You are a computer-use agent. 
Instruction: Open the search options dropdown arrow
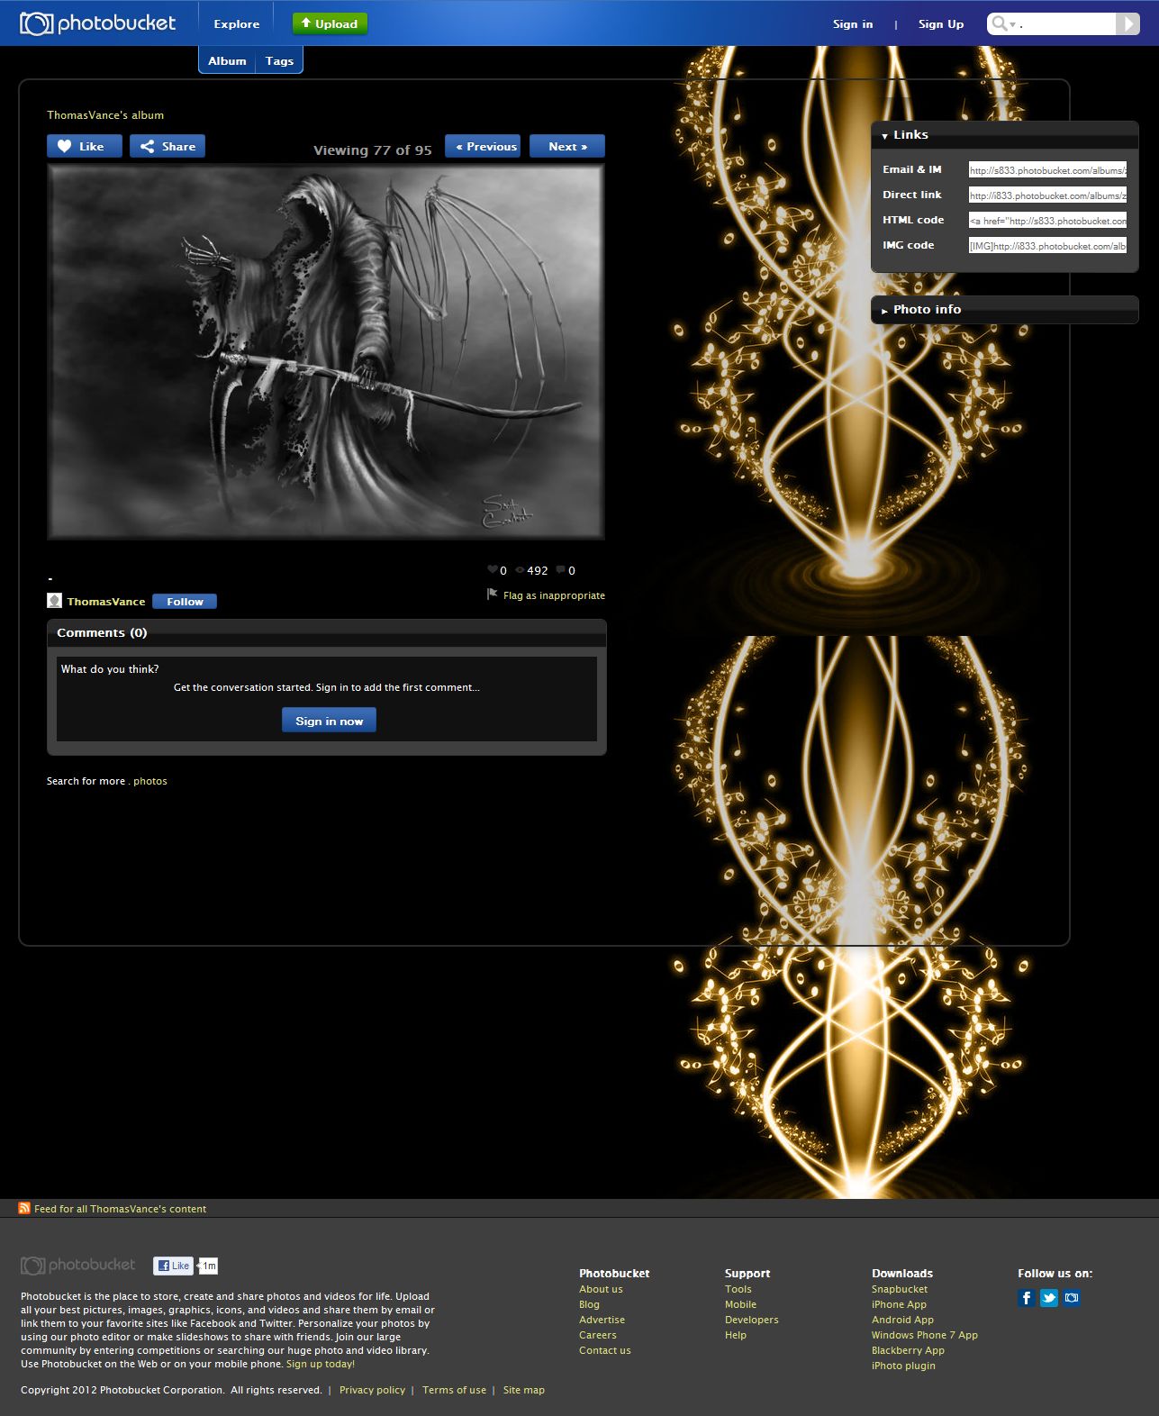pyautogui.click(x=1013, y=24)
